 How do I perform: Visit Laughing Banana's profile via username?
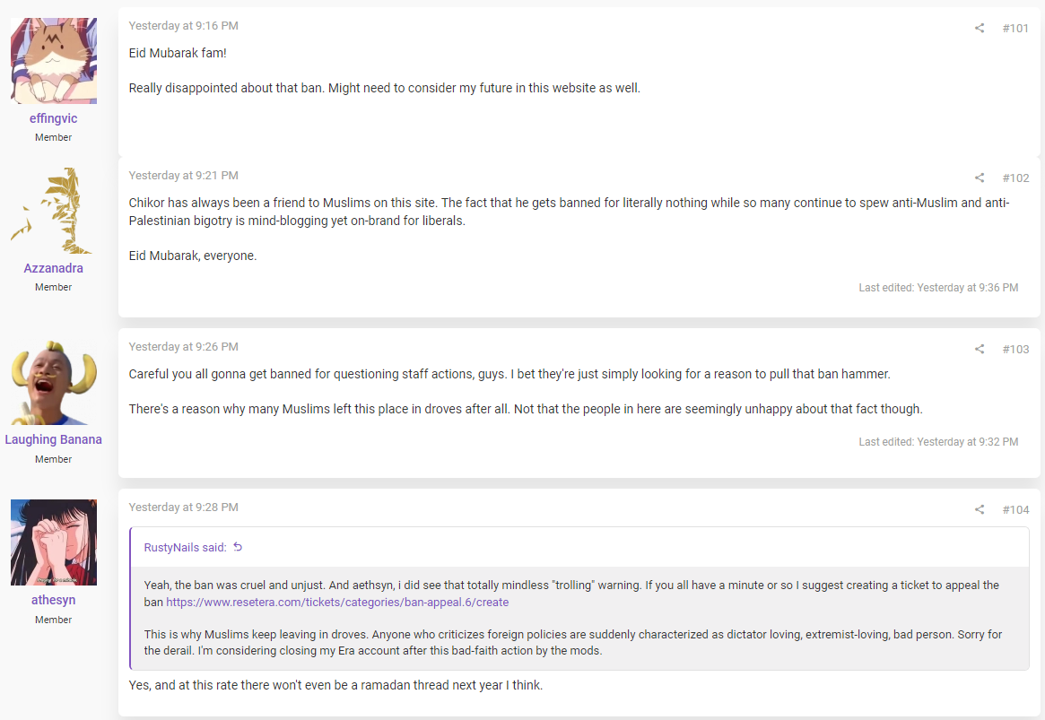pyautogui.click(x=53, y=439)
